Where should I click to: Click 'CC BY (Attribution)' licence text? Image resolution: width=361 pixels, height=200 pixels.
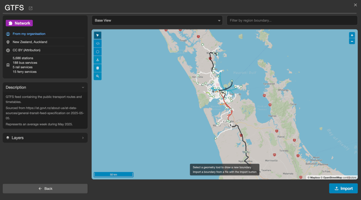coord(26,50)
